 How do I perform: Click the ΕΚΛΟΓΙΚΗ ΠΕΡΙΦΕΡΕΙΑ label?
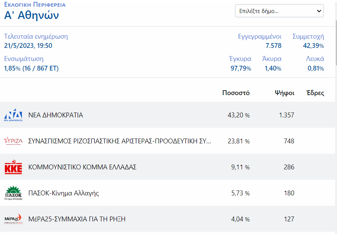click(x=35, y=4)
